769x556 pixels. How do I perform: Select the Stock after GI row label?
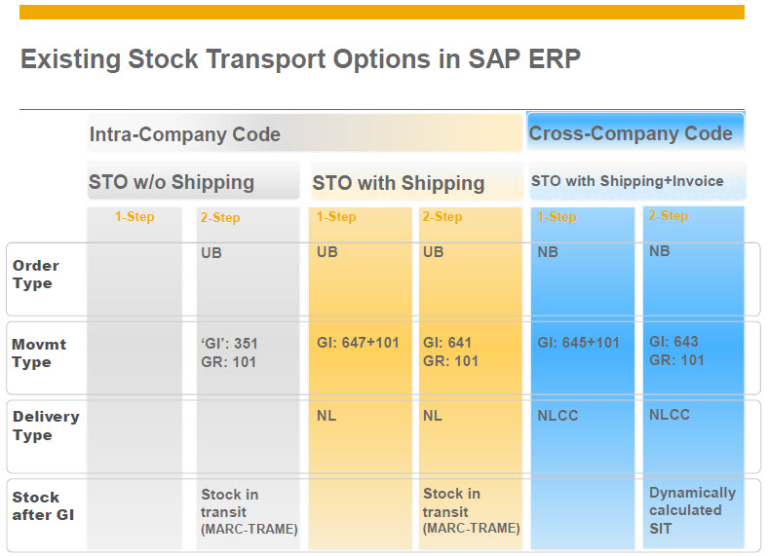(43, 506)
